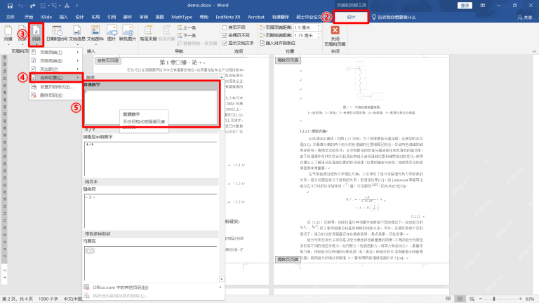Select the Plain Number (普通数字) gallery preview
Viewport: 539px width, 303px height.
coord(151,107)
